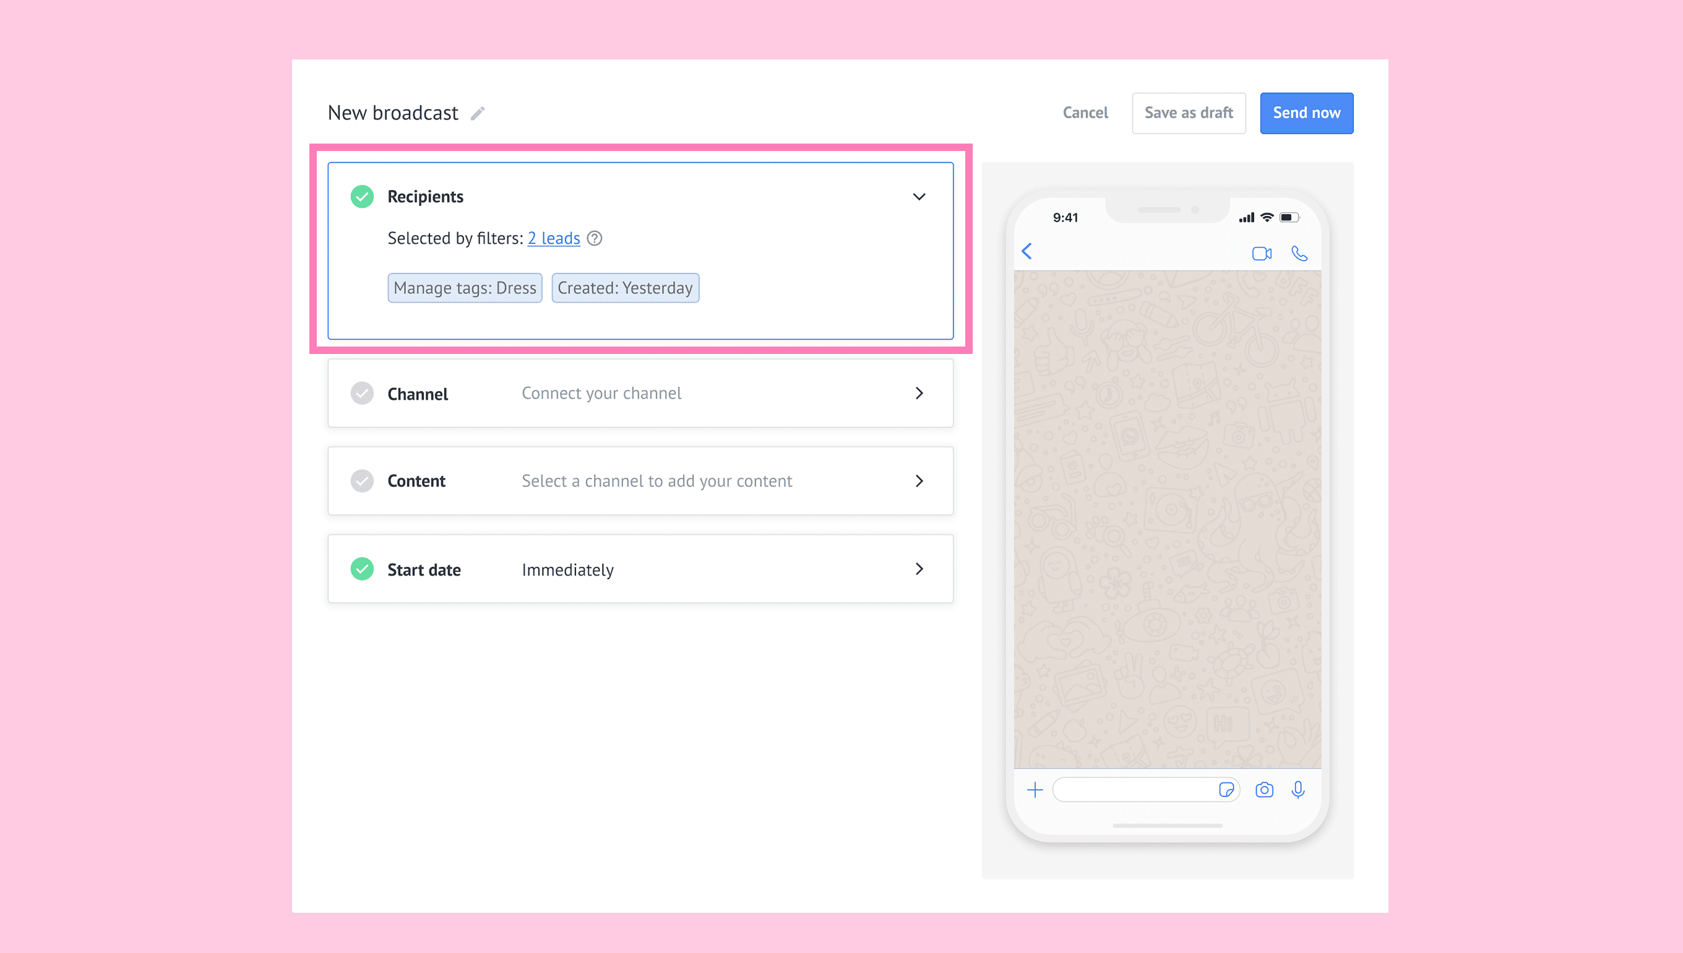1683x953 pixels.
Task: Click the Content grey check icon
Action: click(362, 481)
